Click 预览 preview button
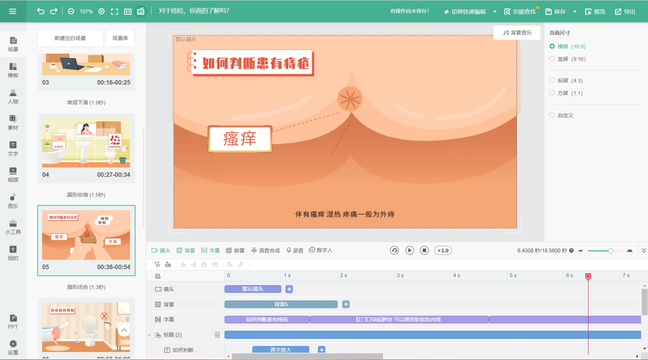 595,11
